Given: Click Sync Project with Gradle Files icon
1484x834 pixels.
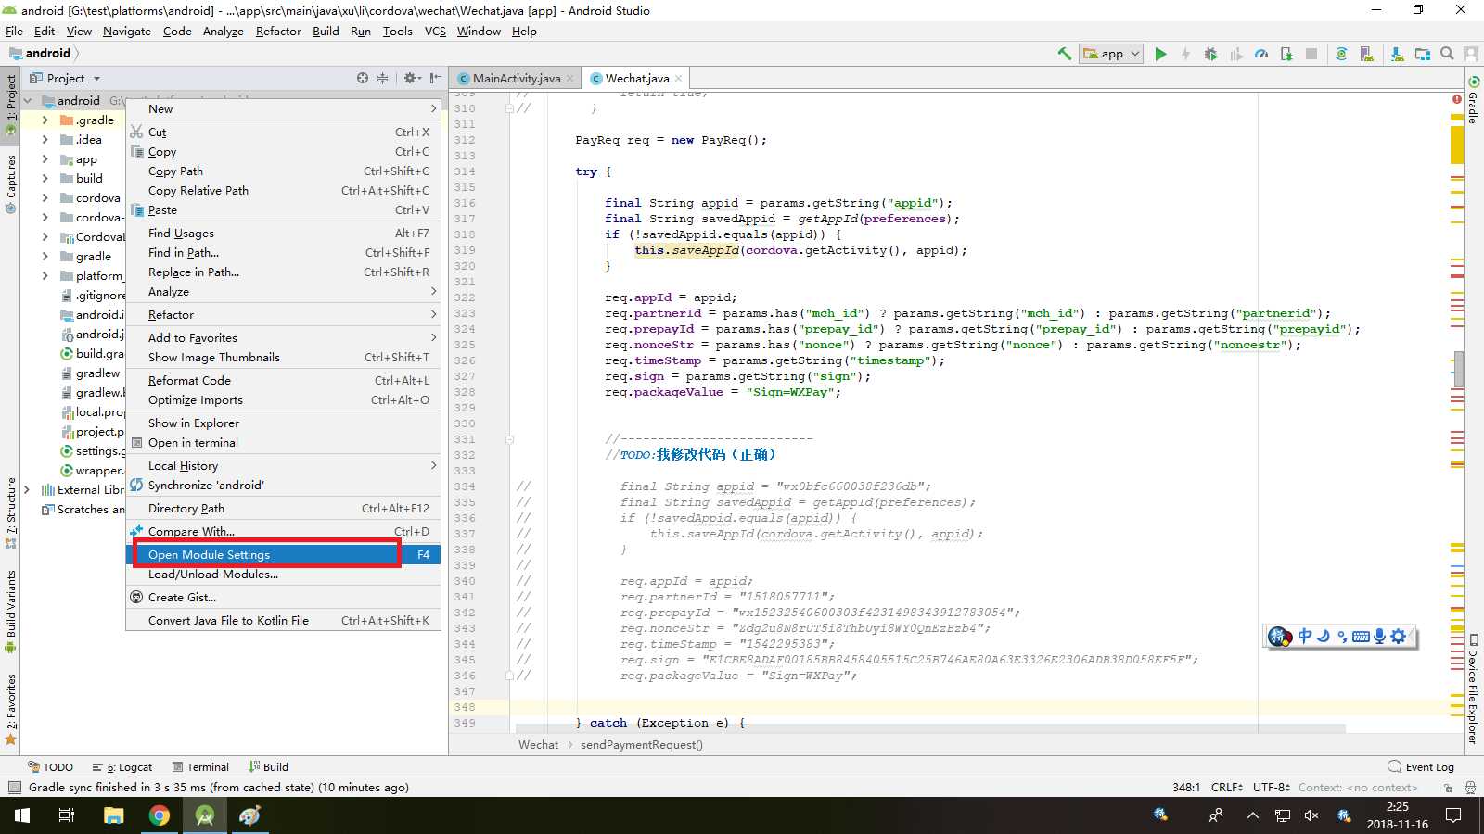Looking at the screenshot, I should tap(1341, 54).
